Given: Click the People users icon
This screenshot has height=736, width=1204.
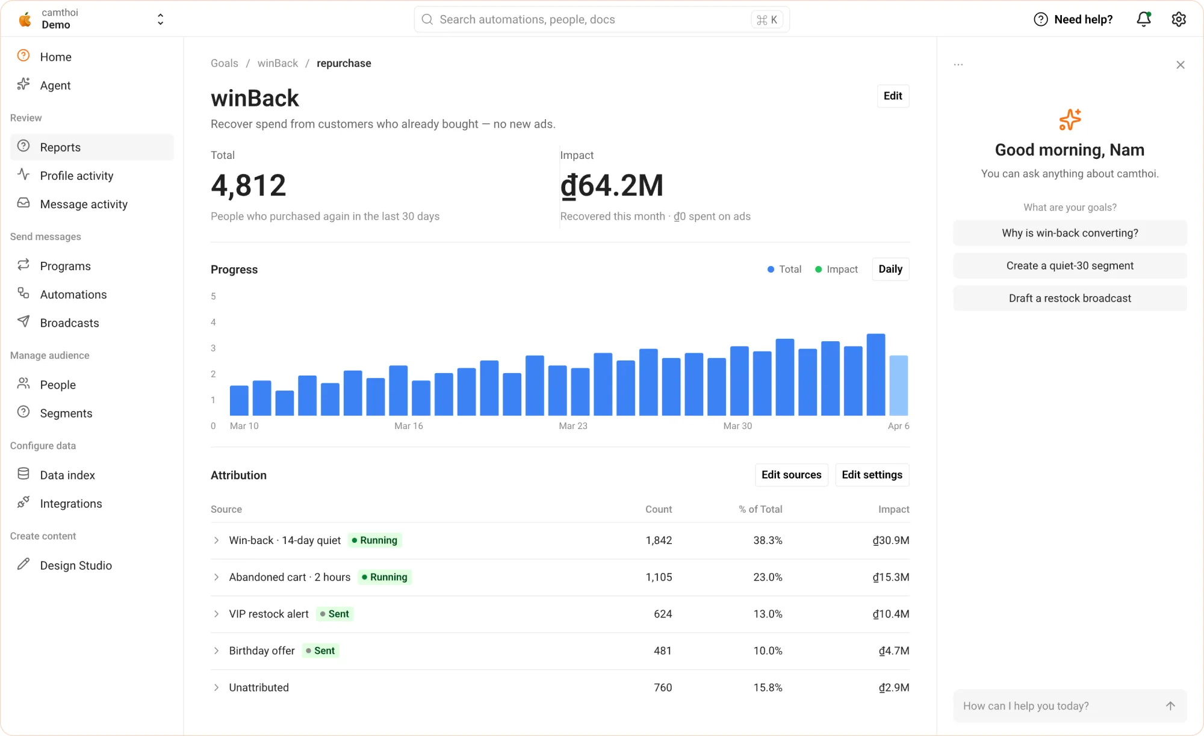Looking at the screenshot, I should tap(23, 383).
